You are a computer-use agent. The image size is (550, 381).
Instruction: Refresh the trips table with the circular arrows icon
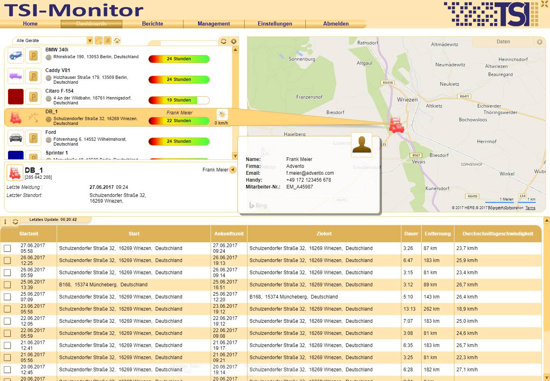point(15,222)
